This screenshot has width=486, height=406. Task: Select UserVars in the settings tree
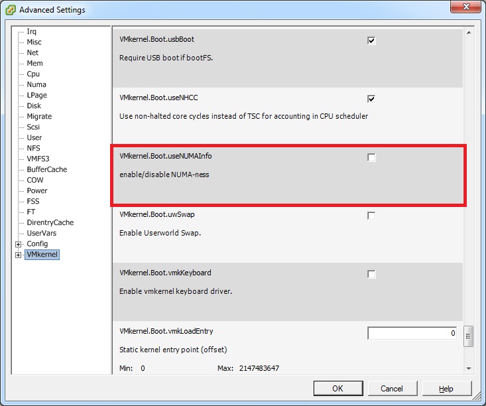42,233
